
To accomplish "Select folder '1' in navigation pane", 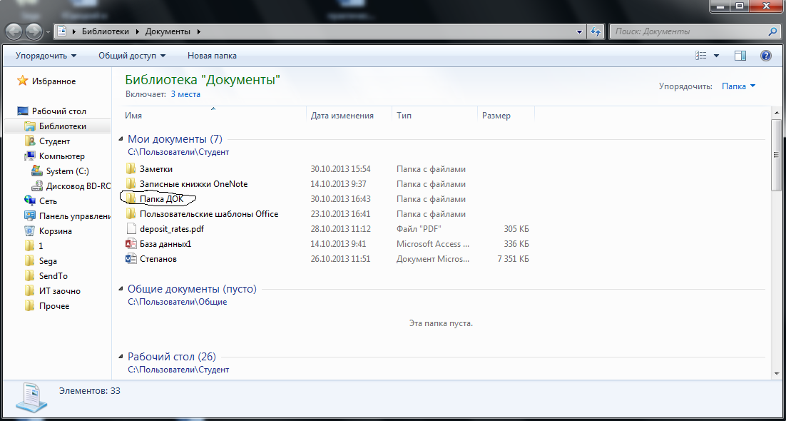I will coord(34,246).
